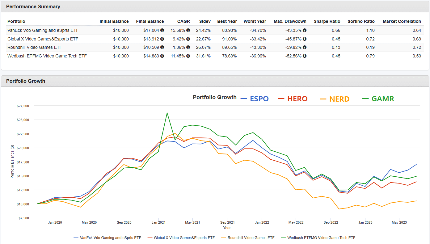430x244 pixels.
Task: Select the Best Year column header
Action: point(227,21)
